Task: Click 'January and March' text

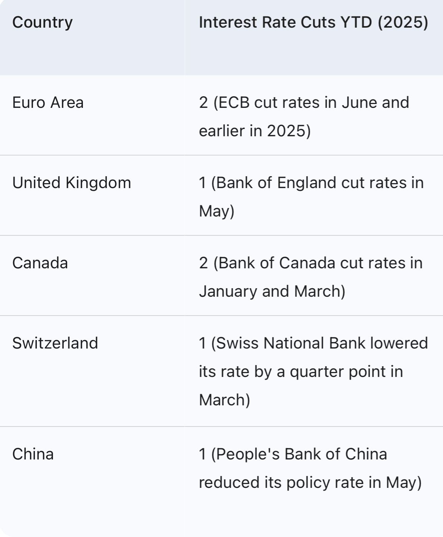Action: click(272, 291)
